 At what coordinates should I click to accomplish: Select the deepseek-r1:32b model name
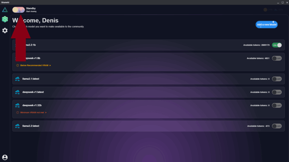click(x=32, y=105)
